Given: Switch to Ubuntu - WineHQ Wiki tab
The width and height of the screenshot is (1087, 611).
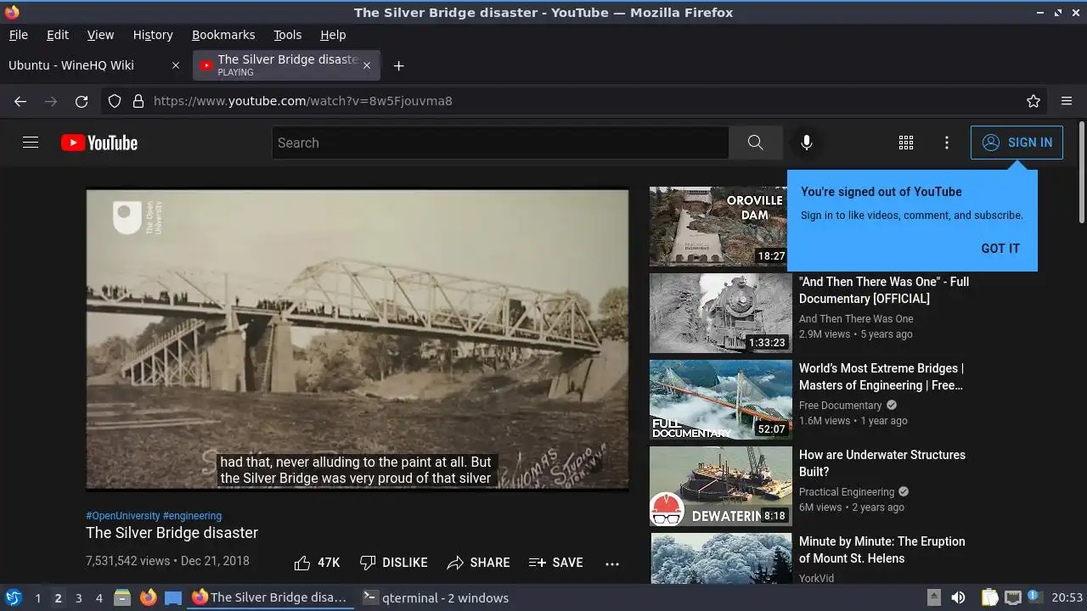Looking at the screenshot, I should (93, 65).
